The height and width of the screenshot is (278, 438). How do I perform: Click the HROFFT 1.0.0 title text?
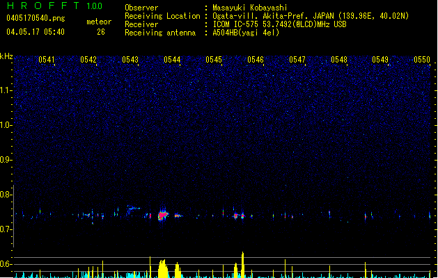(x=54, y=6)
